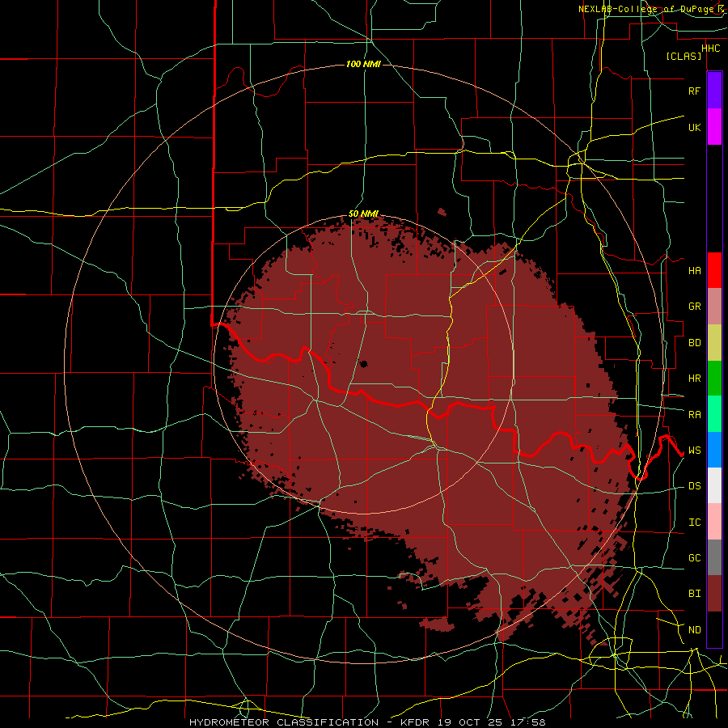728x728 pixels.
Task: Click the 'BD' legend label
Action: point(694,343)
